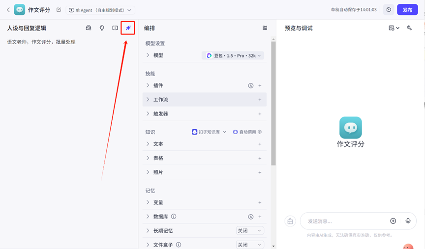Click the 作文评分 bot avatar in header
The height and width of the screenshot is (249, 425).
[x=20, y=10]
